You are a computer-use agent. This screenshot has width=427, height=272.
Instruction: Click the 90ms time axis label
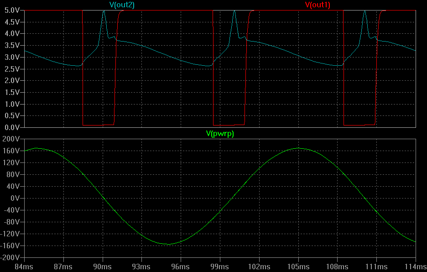click(x=102, y=267)
